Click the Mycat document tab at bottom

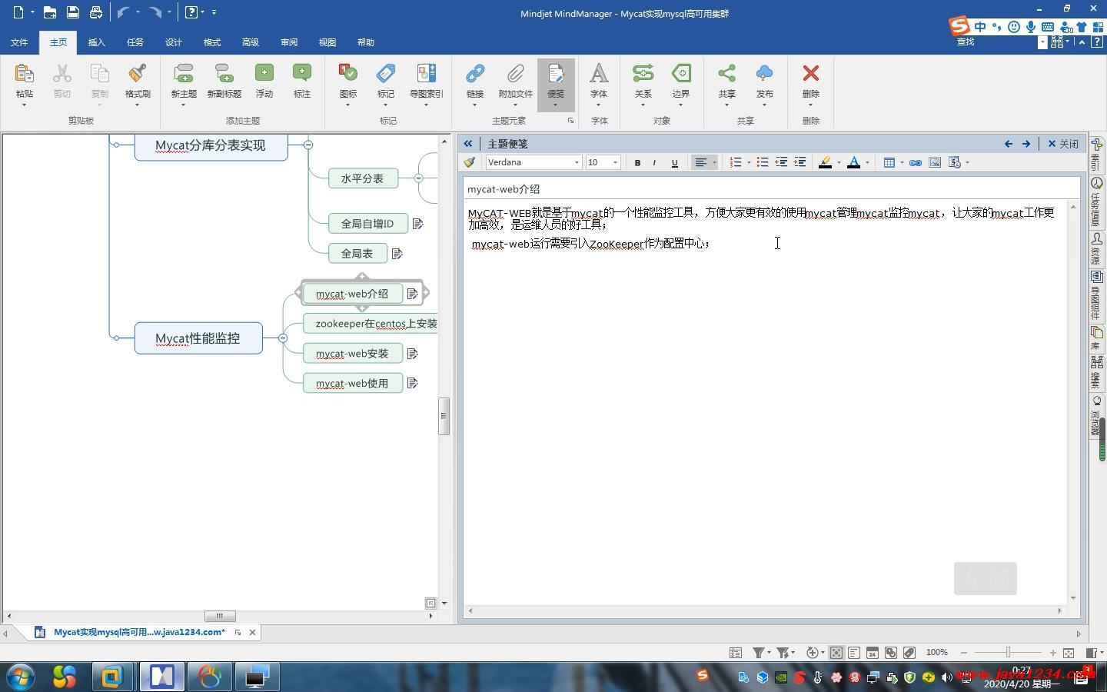pos(138,632)
